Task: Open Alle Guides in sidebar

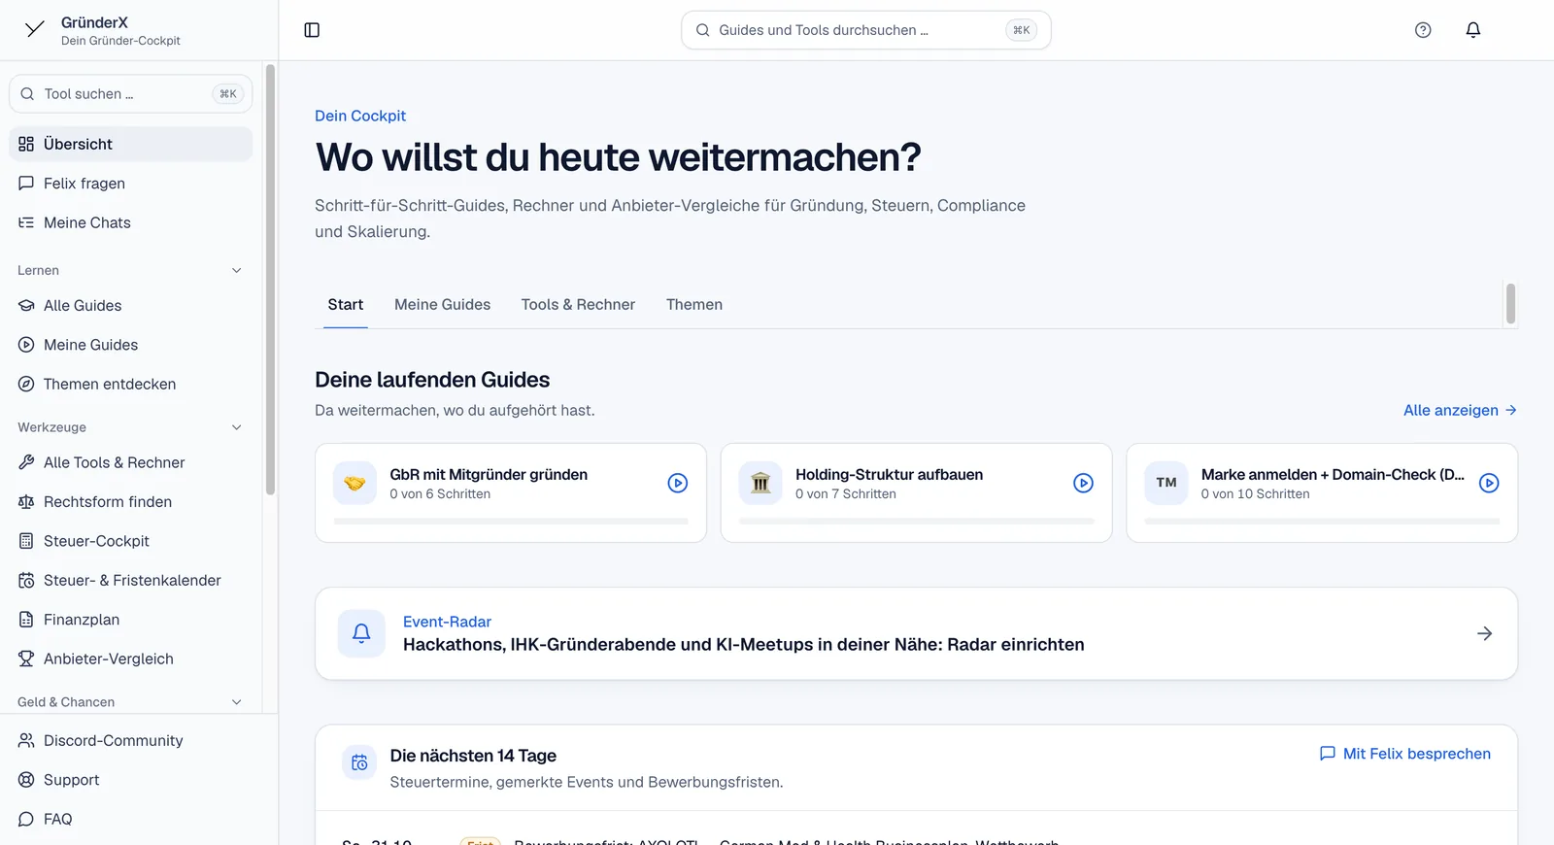Action: click(131, 305)
